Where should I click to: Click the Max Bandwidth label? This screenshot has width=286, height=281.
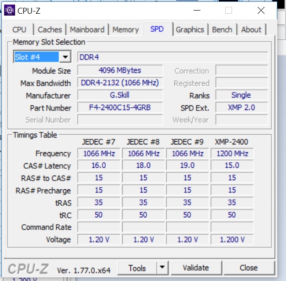coord(46,83)
